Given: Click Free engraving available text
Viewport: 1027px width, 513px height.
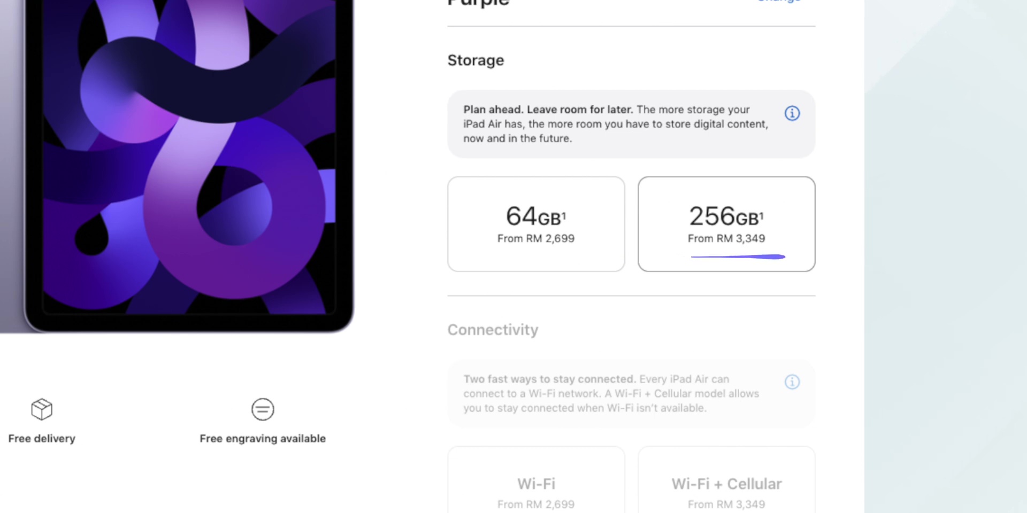Looking at the screenshot, I should [x=263, y=438].
